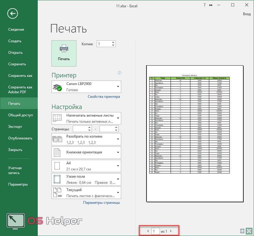
Task: Expand the Узкие поля margins dropdown
Action: coord(86,179)
